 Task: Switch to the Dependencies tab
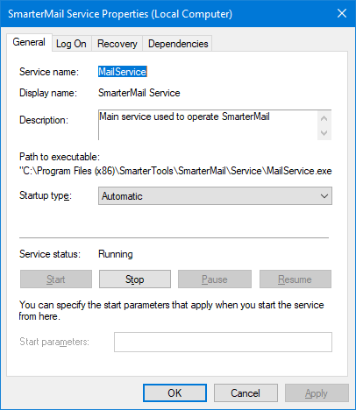click(178, 44)
